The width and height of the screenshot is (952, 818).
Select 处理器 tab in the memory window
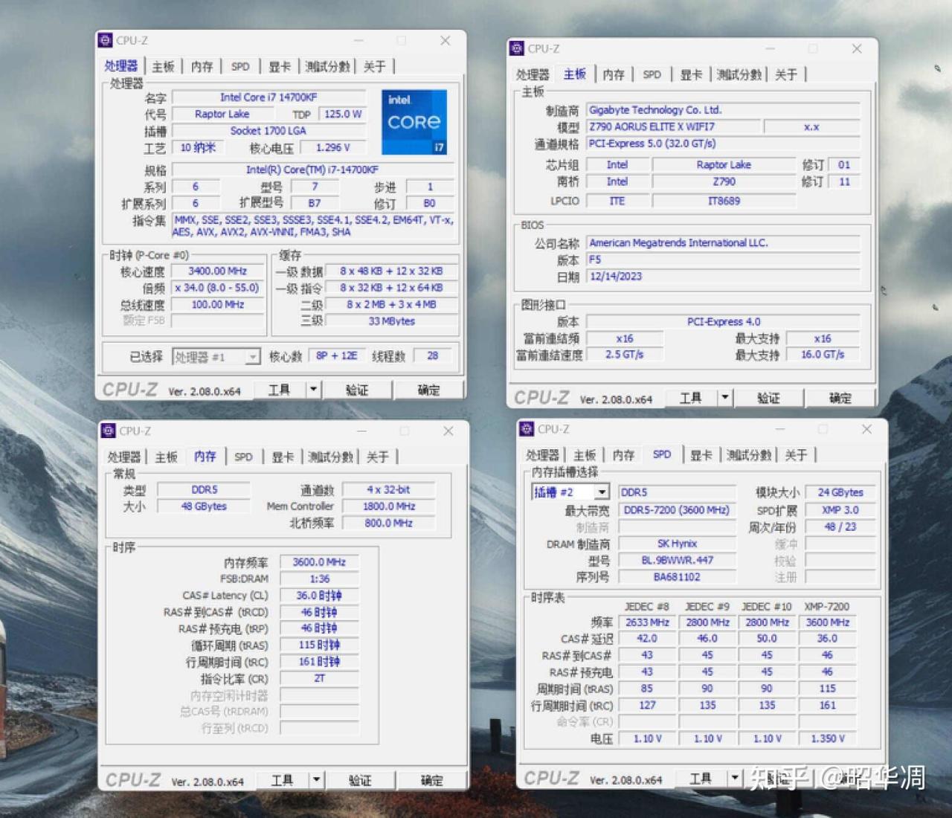pyautogui.click(x=124, y=457)
